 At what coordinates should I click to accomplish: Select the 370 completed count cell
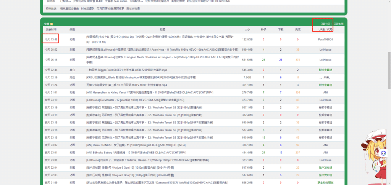pos(298,60)
